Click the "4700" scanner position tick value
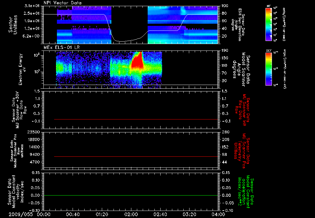Screen dimensions: 315x218 point(35,162)
